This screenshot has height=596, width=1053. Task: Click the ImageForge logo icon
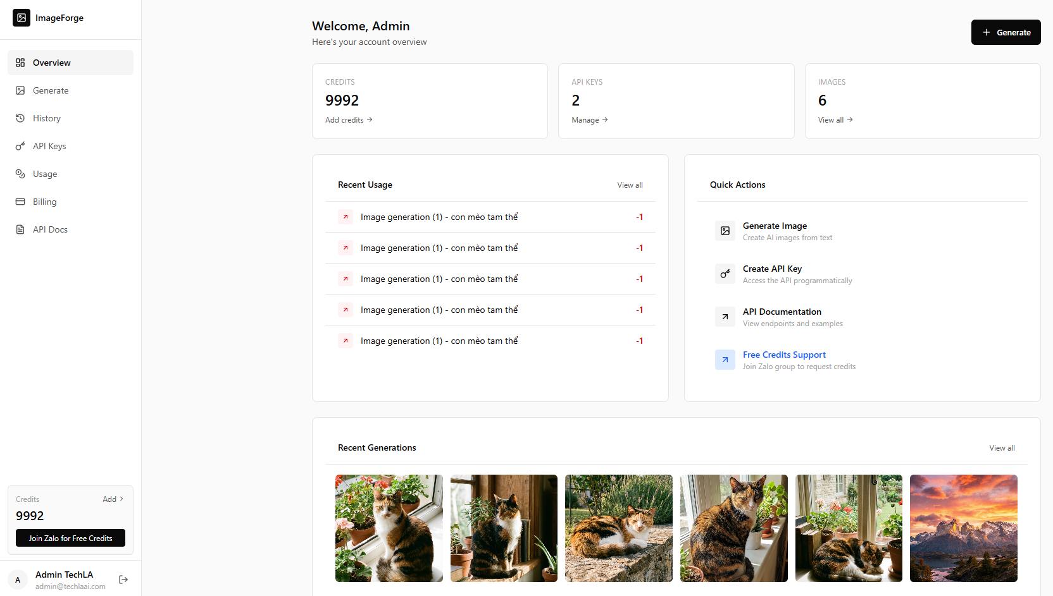(22, 18)
